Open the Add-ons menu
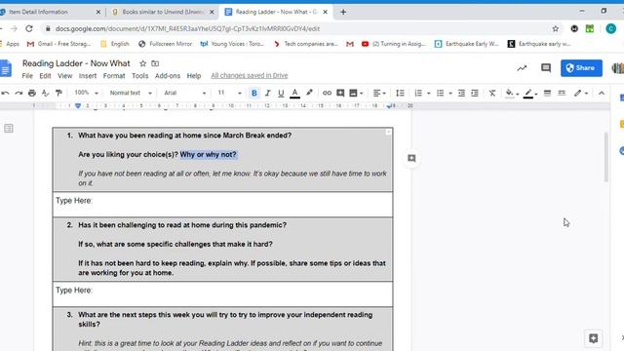This screenshot has width=624, height=351. [x=168, y=76]
